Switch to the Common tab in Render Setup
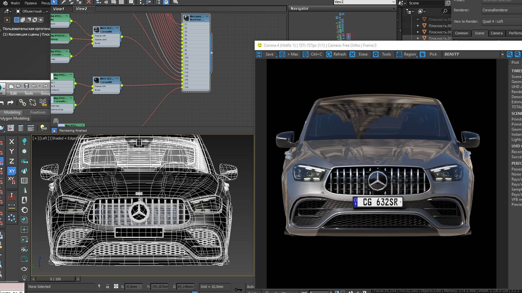This screenshot has width=522, height=293. [x=461, y=33]
